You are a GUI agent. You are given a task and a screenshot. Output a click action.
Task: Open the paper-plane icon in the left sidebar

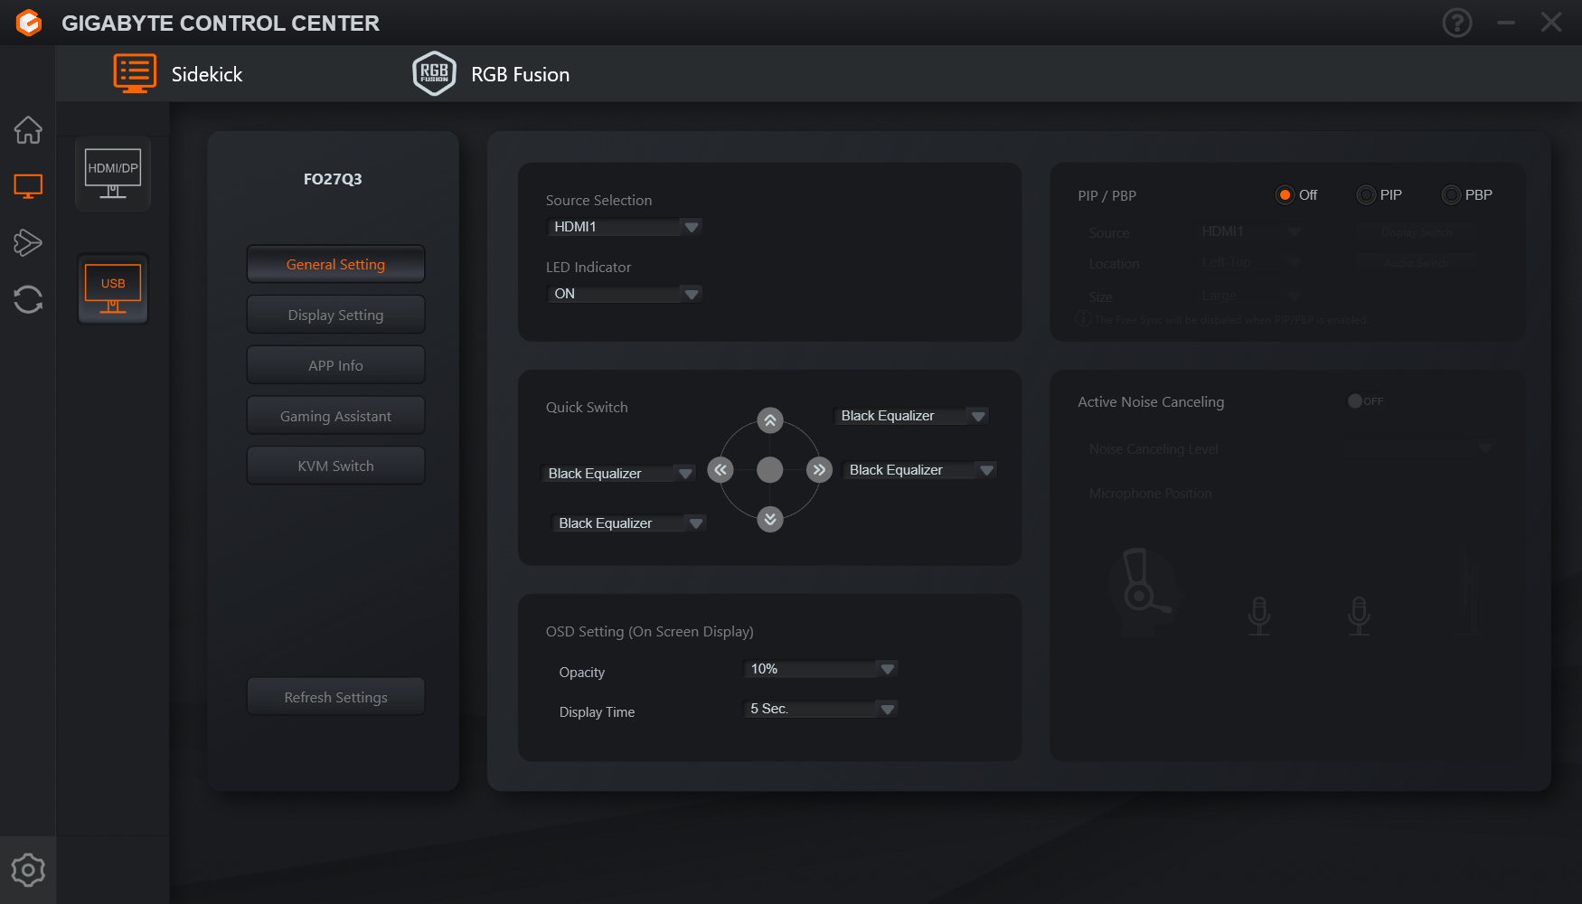point(28,242)
